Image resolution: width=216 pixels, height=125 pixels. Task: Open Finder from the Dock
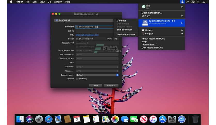point(20,119)
